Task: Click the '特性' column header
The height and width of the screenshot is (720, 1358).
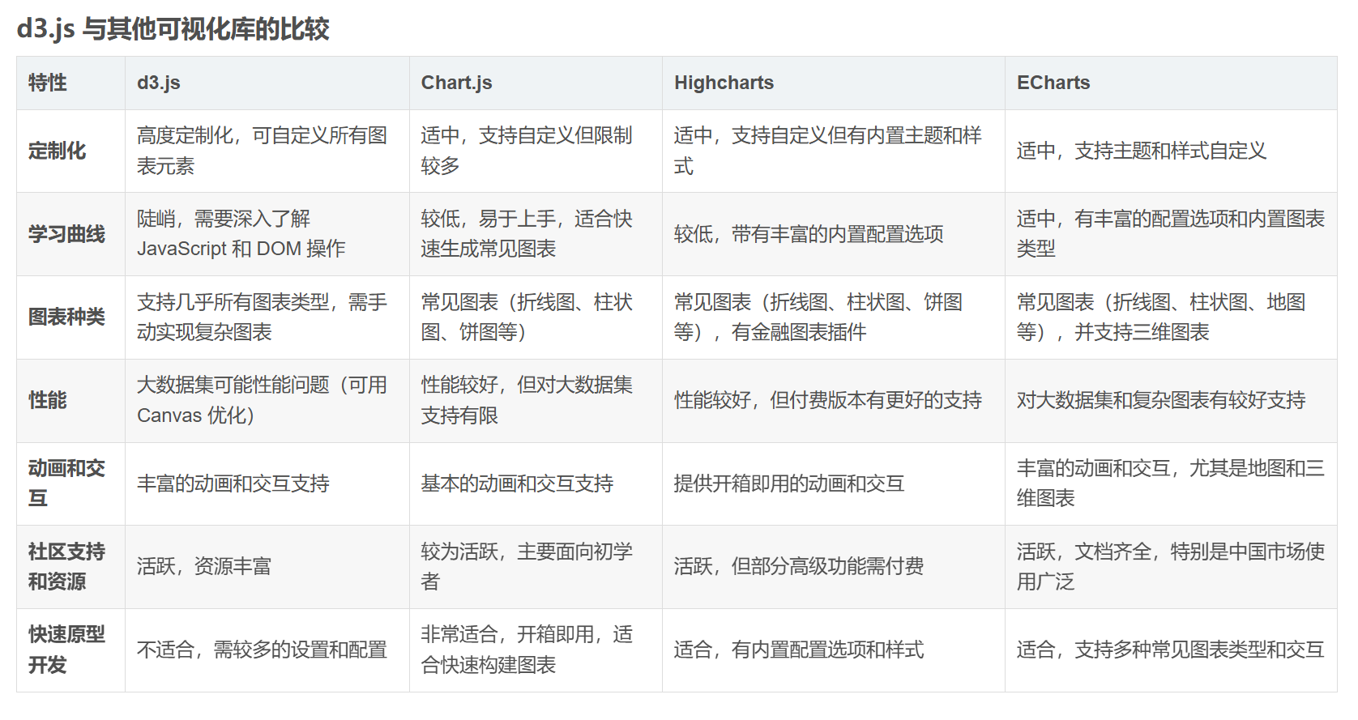Action: (71, 83)
